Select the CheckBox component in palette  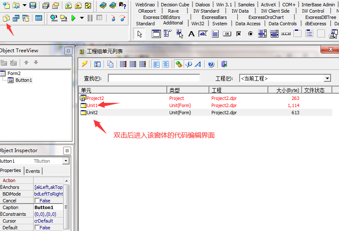click(239, 34)
